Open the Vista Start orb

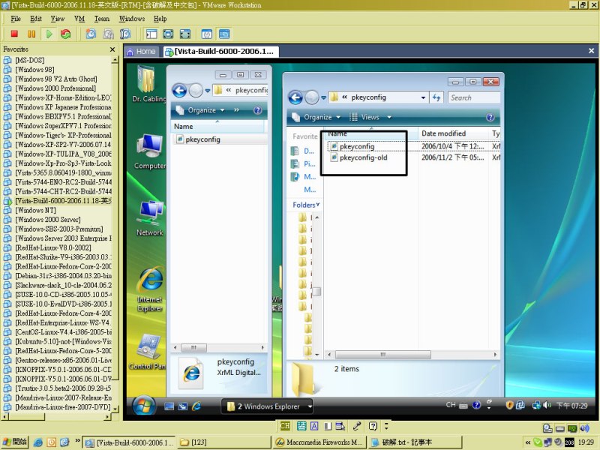point(144,406)
